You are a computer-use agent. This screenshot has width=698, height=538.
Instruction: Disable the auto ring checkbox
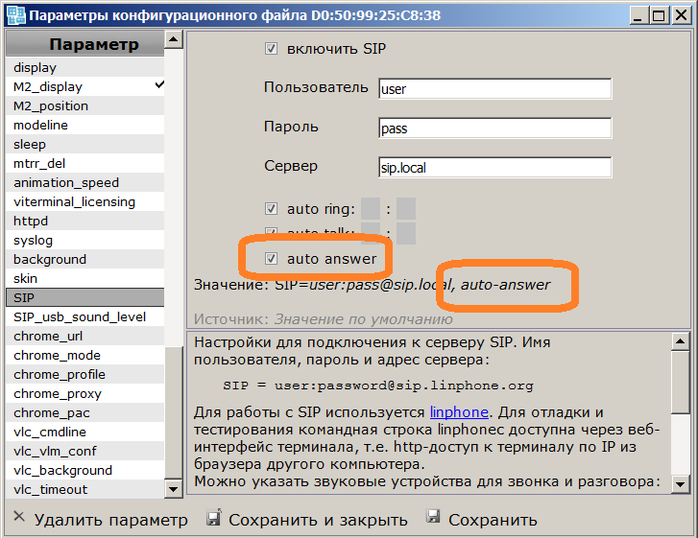[x=271, y=209]
